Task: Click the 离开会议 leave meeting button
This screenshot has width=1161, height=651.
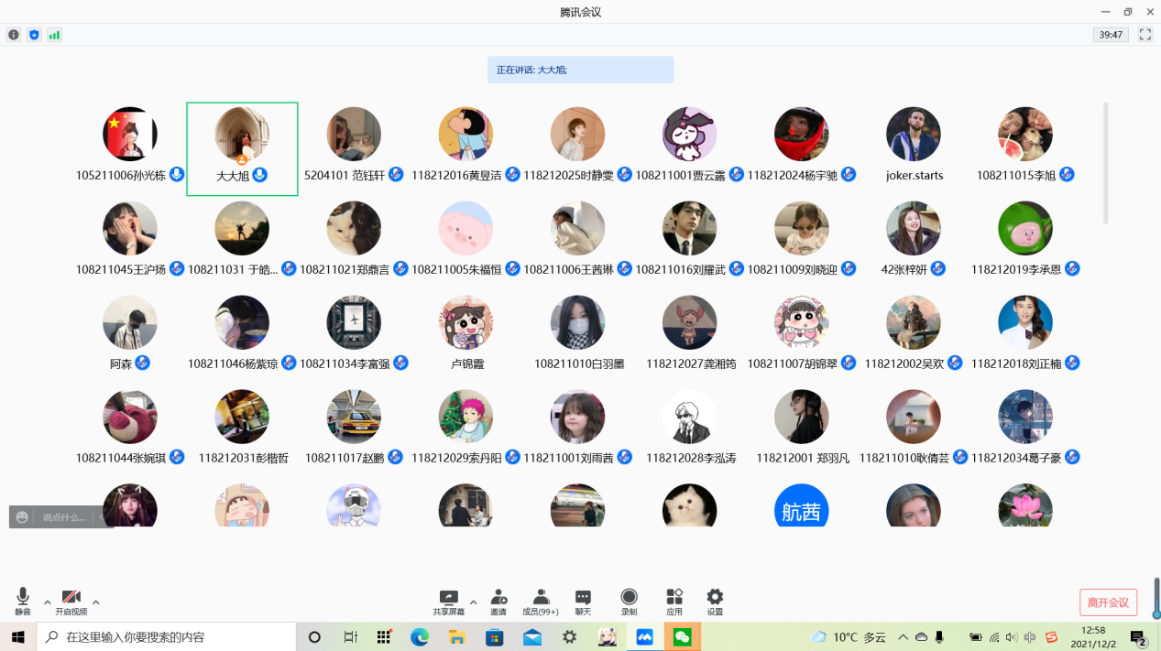Action: coord(1108,602)
